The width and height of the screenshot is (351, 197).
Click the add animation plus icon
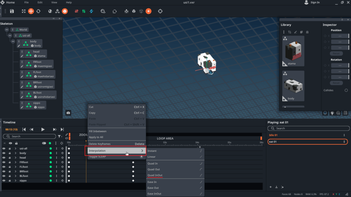point(270,187)
